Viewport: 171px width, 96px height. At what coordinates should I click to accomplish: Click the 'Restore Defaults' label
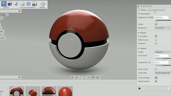144,81
